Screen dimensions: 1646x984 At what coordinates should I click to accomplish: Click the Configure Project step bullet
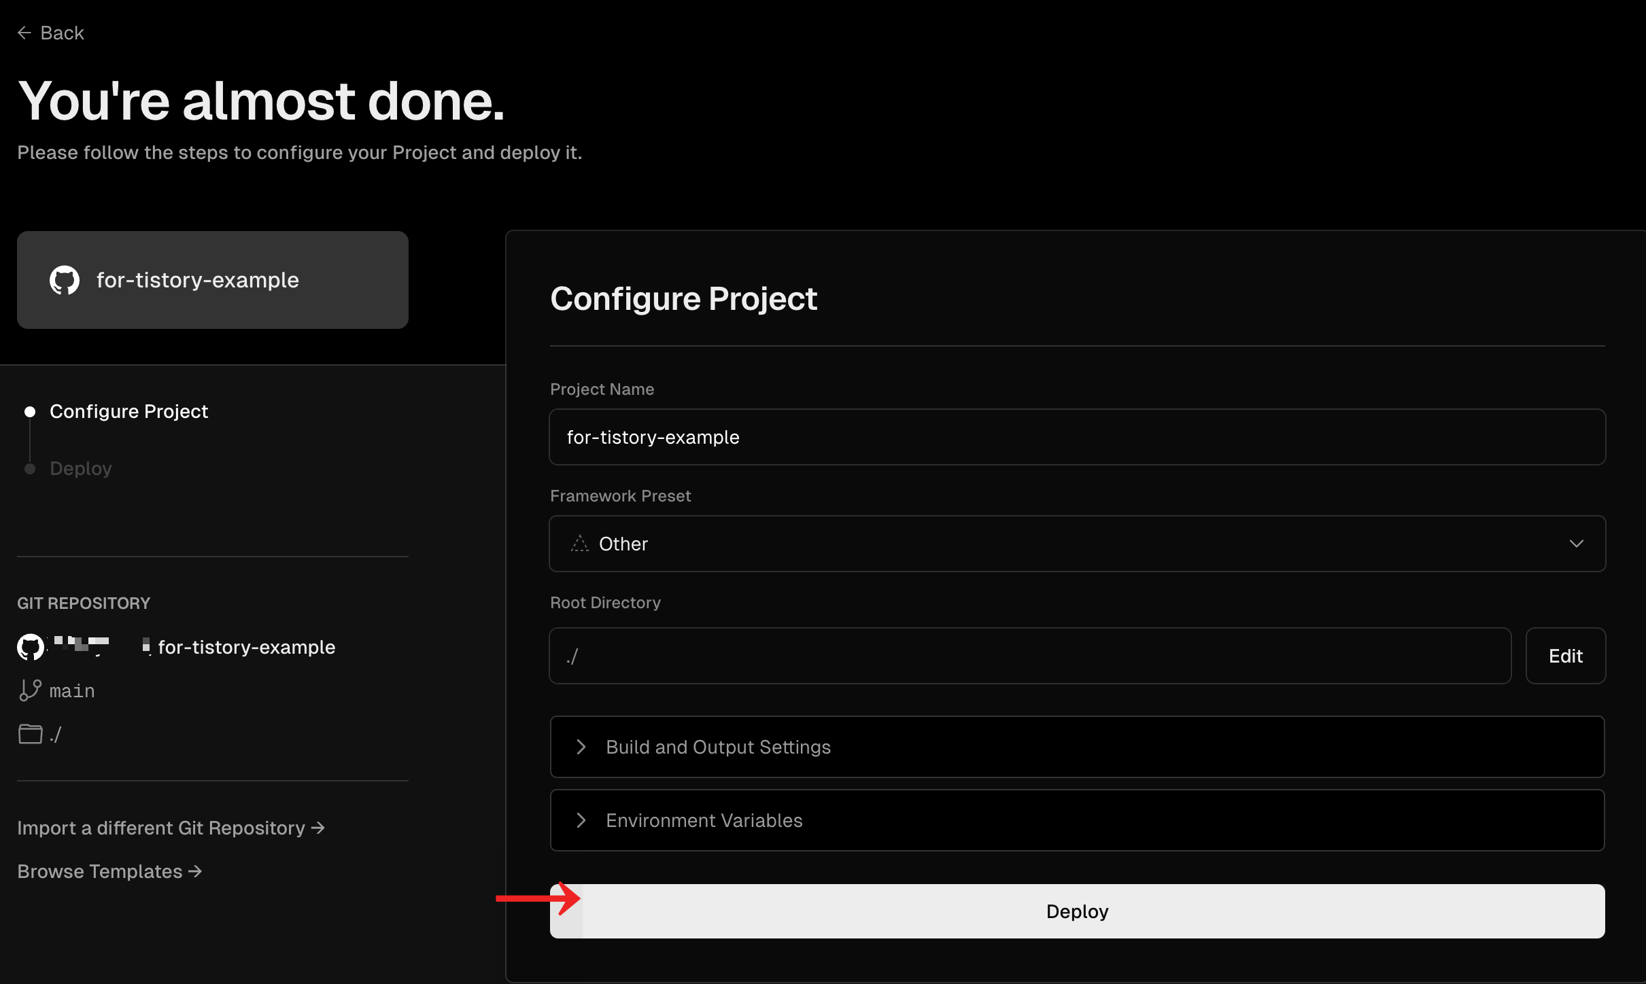(x=30, y=412)
